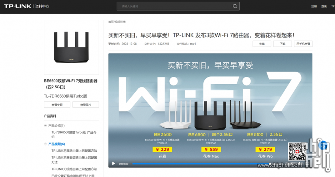Click the 文件格式 mp4 text
This screenshot has height=177, width=335.
(186, 44)
